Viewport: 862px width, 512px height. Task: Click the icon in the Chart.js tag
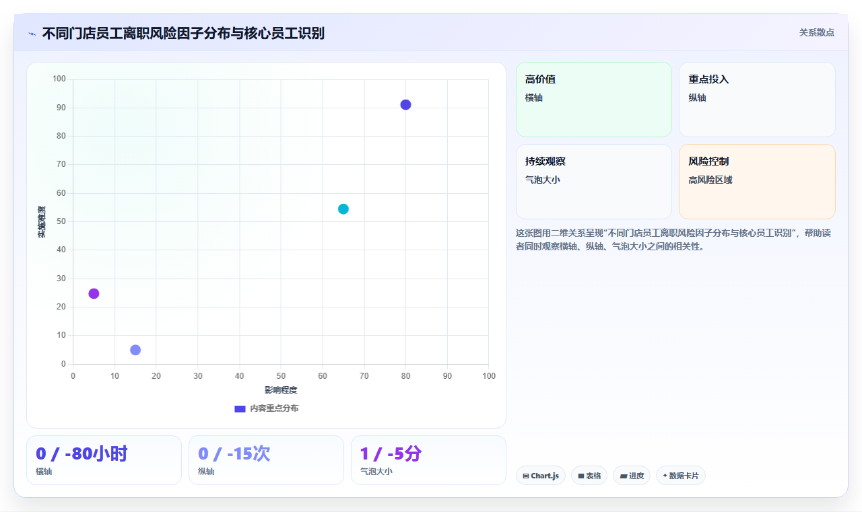coord(526,476)
